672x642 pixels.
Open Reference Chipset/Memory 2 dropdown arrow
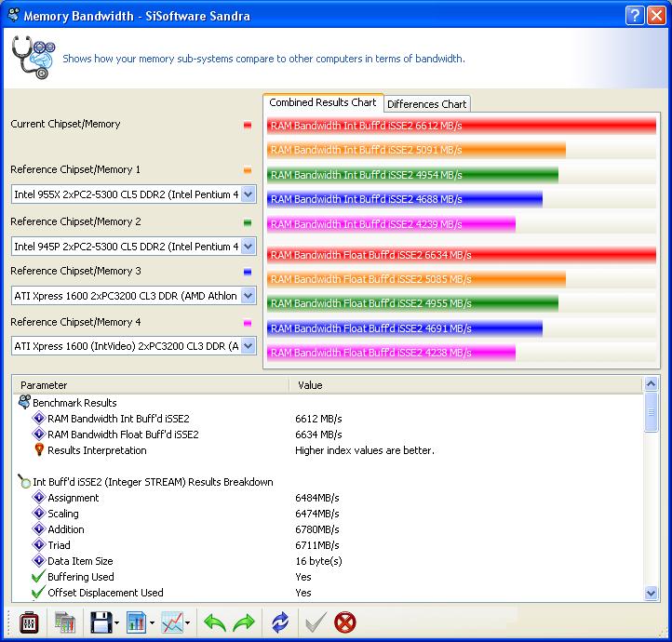click(249, 247)
